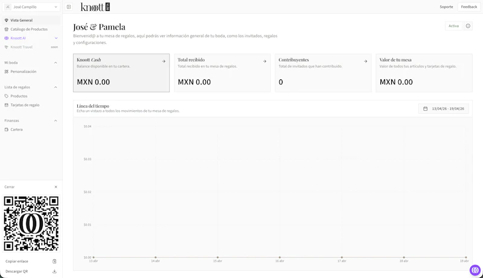Click the Soporte link

pos(446,7)
